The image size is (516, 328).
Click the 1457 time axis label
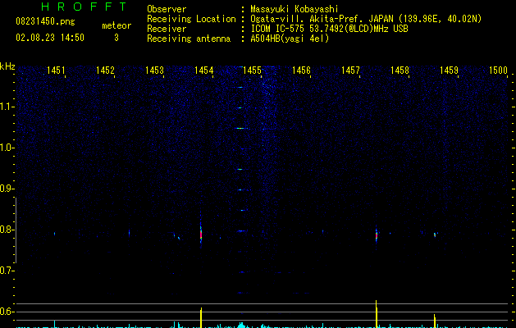[x=350, y=70]
